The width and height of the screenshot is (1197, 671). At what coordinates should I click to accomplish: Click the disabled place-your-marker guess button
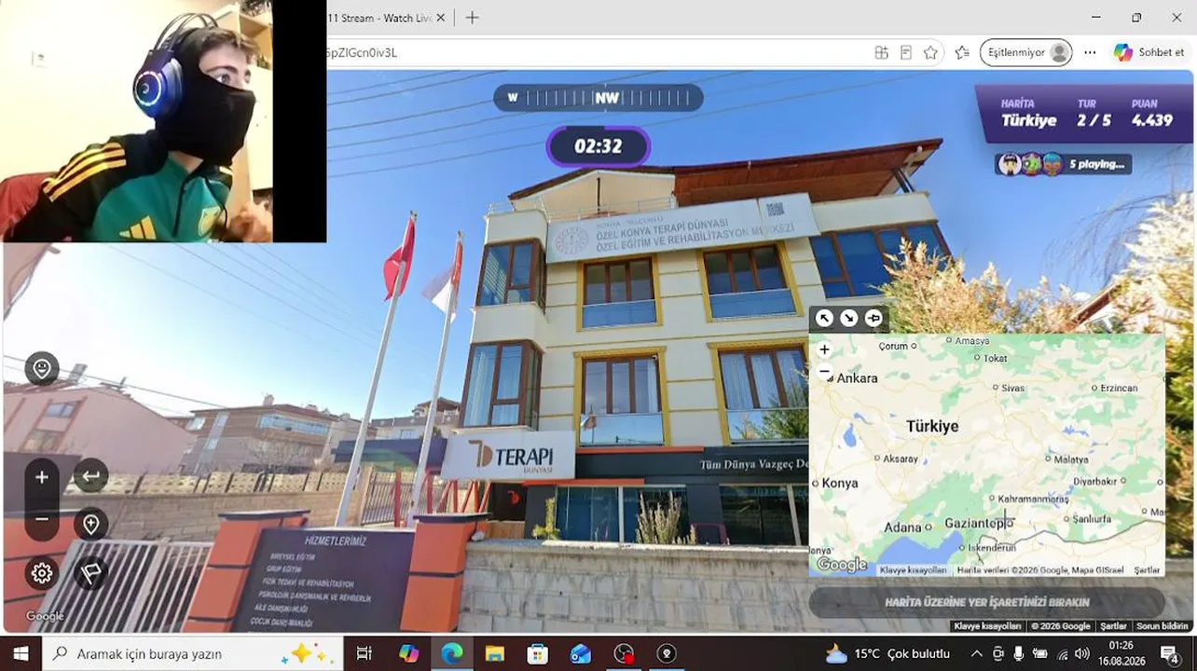point(986,602)
